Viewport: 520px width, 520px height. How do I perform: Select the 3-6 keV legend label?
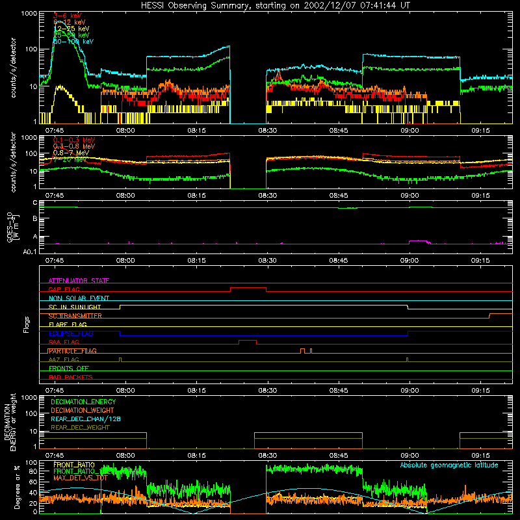click(67, 16)
